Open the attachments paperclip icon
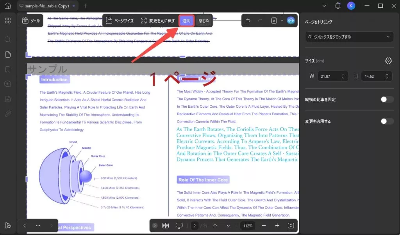Viewport: 400px width, 235px height. 8,114
